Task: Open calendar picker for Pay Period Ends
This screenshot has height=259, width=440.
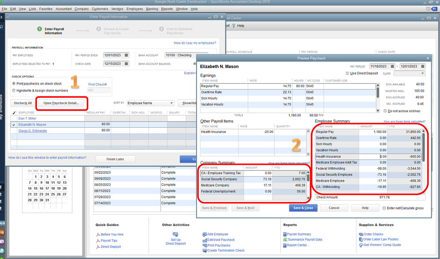Action: [126, 55]
